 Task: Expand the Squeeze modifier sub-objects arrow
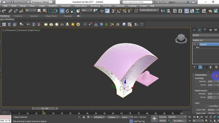[x=197, y=44]
